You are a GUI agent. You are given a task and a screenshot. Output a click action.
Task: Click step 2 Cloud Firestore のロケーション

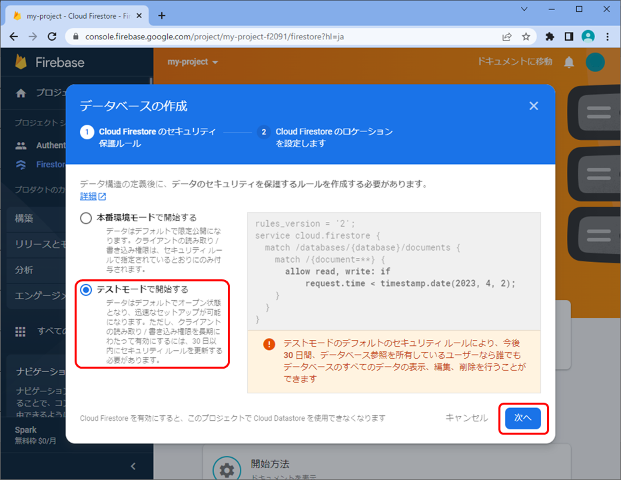[x=325, y=138]
